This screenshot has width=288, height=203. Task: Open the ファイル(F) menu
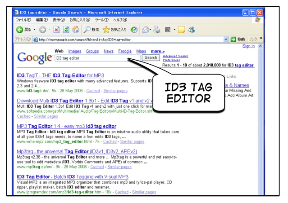pos(23,20)
